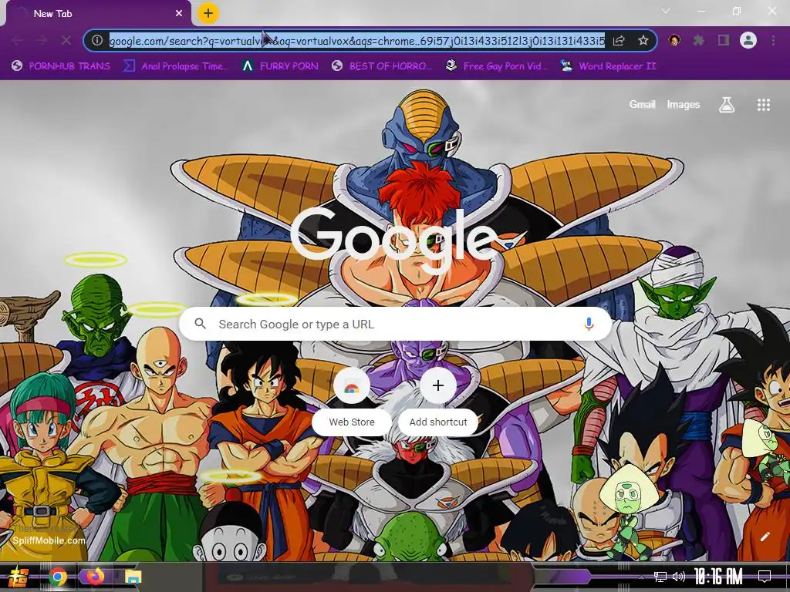Click the address bar URL text

pyautogui.click(x=357, y=41)
